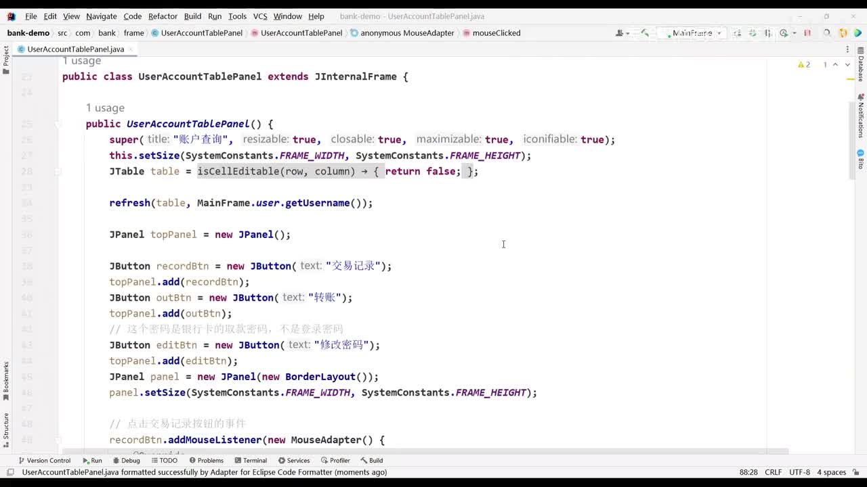Open the Help menu
Viewport: 867px width, 487px height.
316,16
